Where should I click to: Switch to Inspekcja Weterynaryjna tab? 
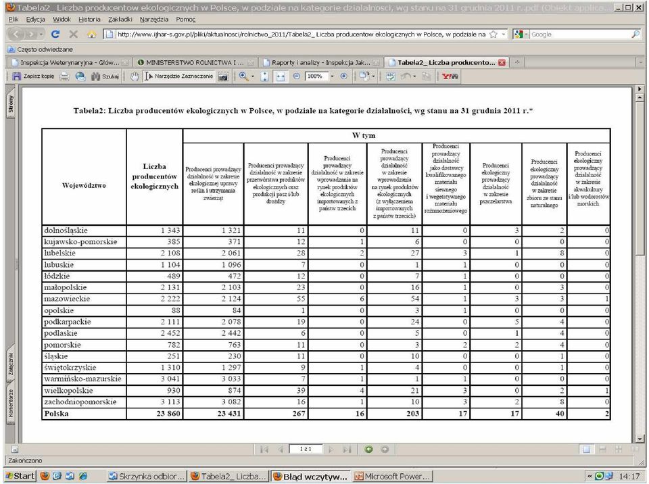(x=69, y=62)
